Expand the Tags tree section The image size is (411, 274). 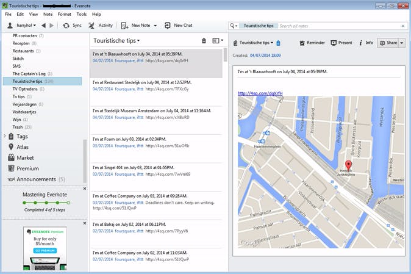(x=5, y=136)
